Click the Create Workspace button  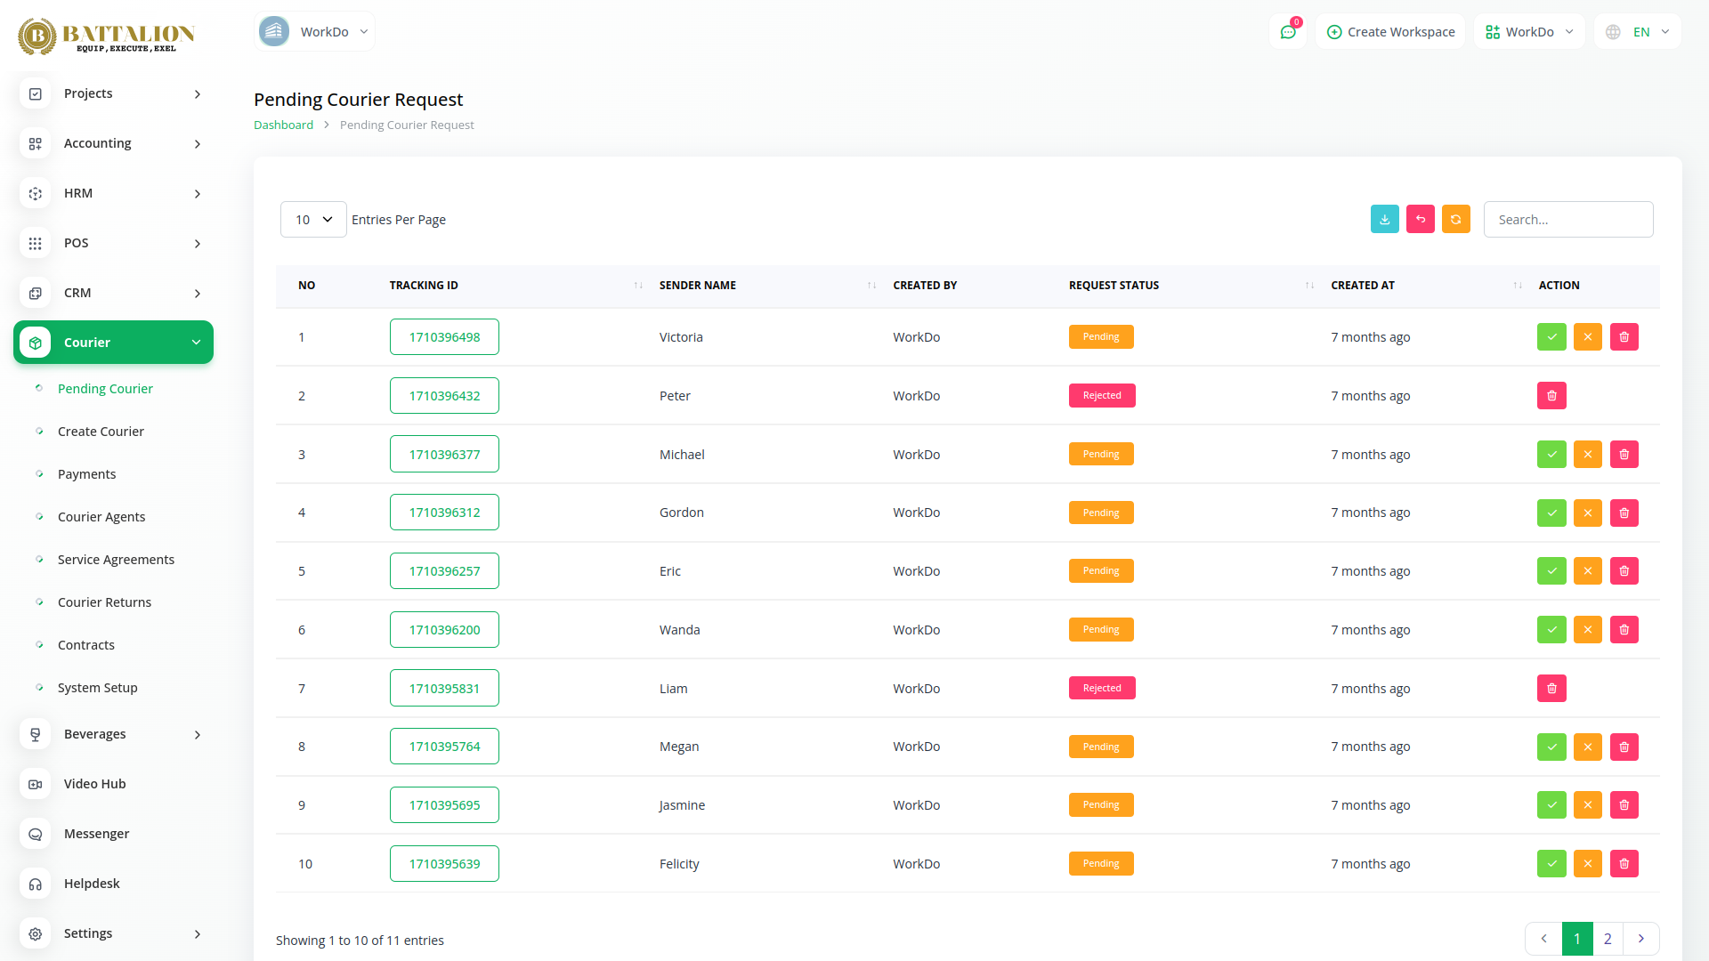(x=1390, y=32)
